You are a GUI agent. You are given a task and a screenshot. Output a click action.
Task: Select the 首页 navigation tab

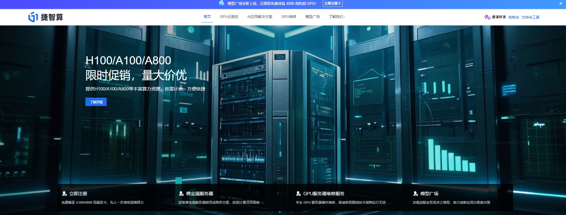pos(207,17)
